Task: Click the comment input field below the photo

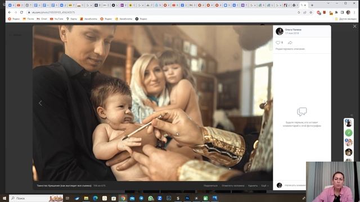Action: click(295, 185)
